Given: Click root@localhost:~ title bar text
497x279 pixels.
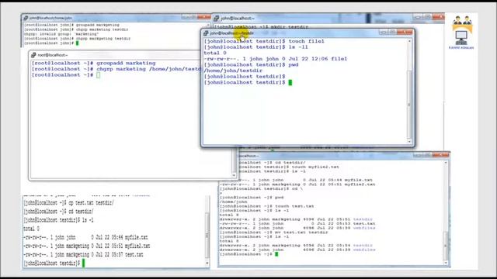Looking at the screenshot, I should point(53,55).
